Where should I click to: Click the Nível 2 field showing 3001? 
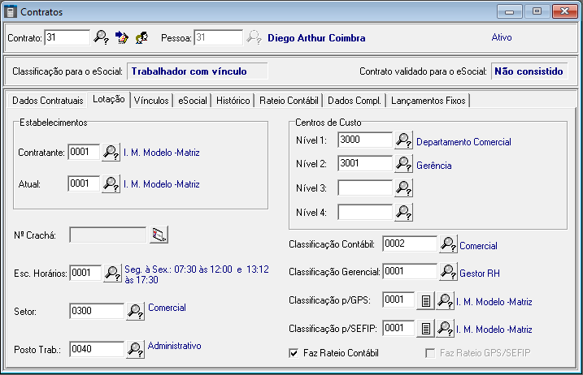coord(365,163)
